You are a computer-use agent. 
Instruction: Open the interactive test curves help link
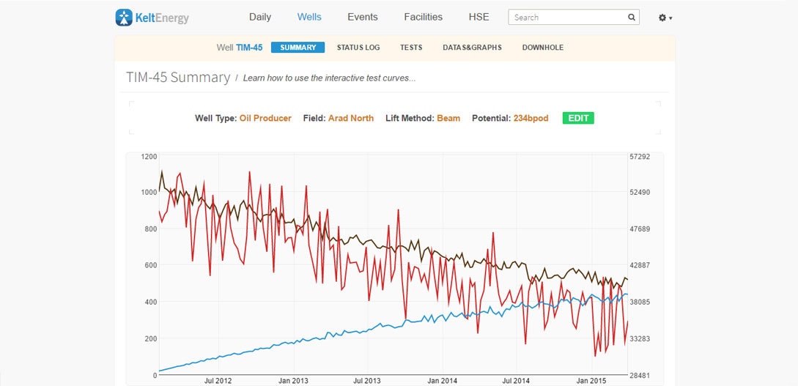tap(329, 78)
